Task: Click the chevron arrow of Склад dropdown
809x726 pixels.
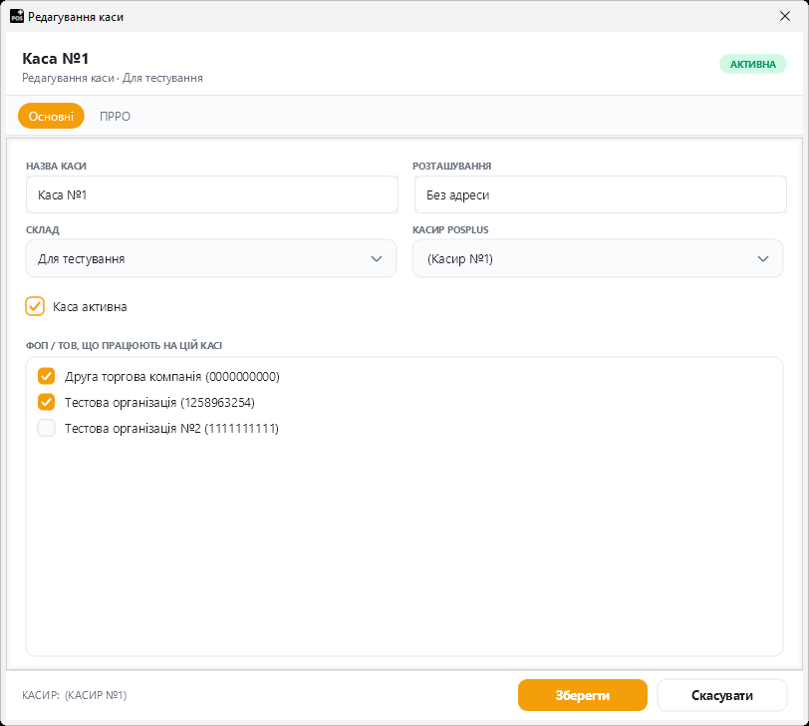Action: pos(377,258)
